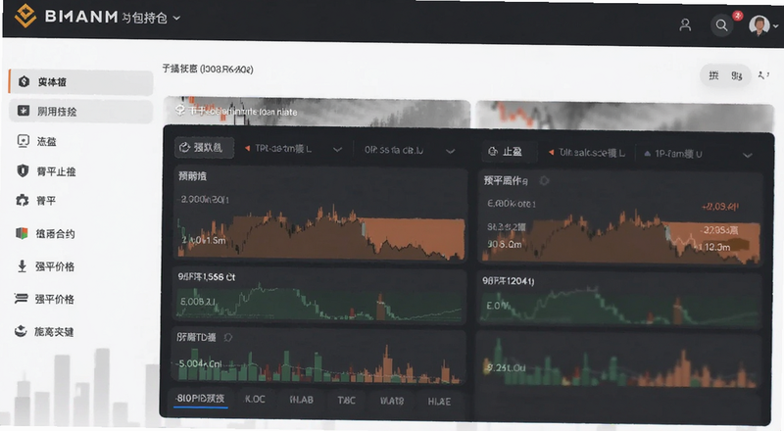Click the small icon right of view toggles
The height and width of the screenshot is (431, 784).
(763, 75)
